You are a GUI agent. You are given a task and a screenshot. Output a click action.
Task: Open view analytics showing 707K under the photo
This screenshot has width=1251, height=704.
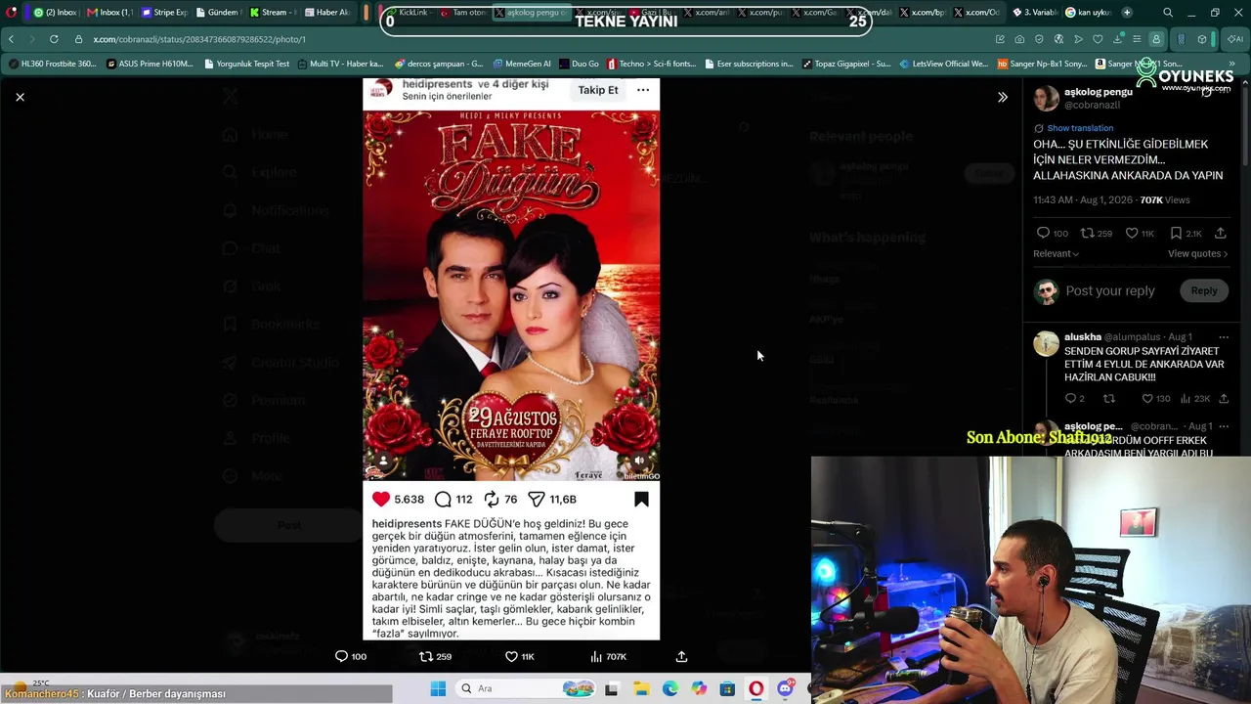click(609, 656)
